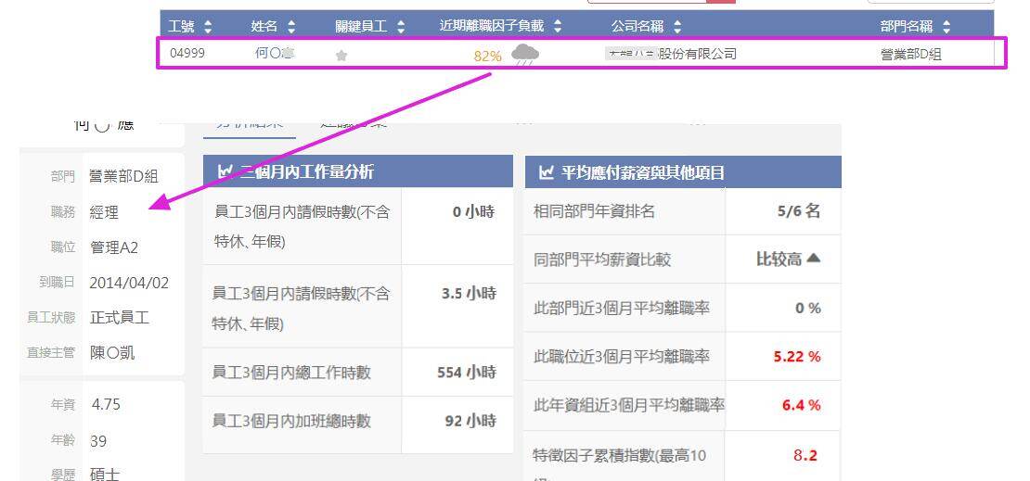Select direct supervisor 陳○凱 in profile
Image resolution: width=1030 pixels, height=481 pixels.
point(112,353)
